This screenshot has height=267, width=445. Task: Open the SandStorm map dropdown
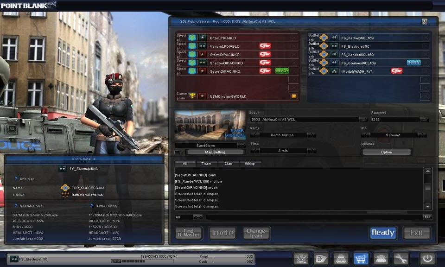[x=241, y=145]
